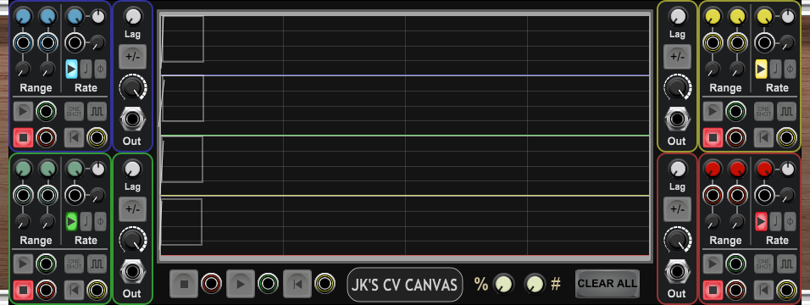Enable One Shot on the green channel

click(74, 263)
